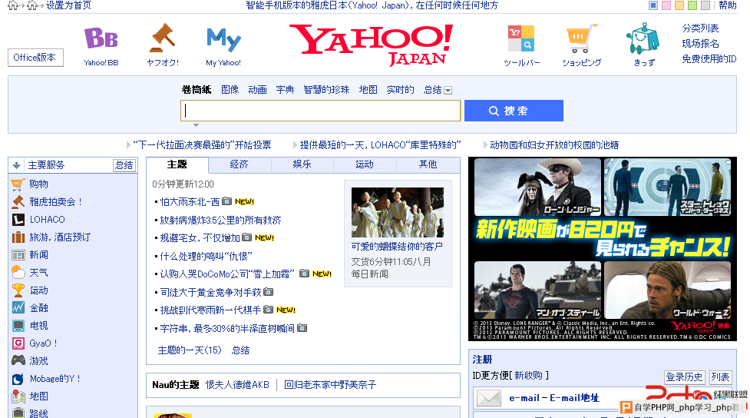Screen dimensions: 750x418
Task: Select the blue theme color swatch
Action: tap(653, 5)
